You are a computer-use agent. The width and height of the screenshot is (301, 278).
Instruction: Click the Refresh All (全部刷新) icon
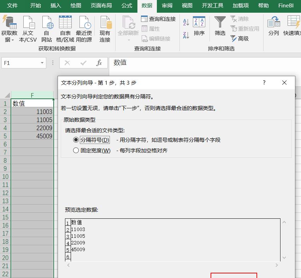tap(128, 23)
